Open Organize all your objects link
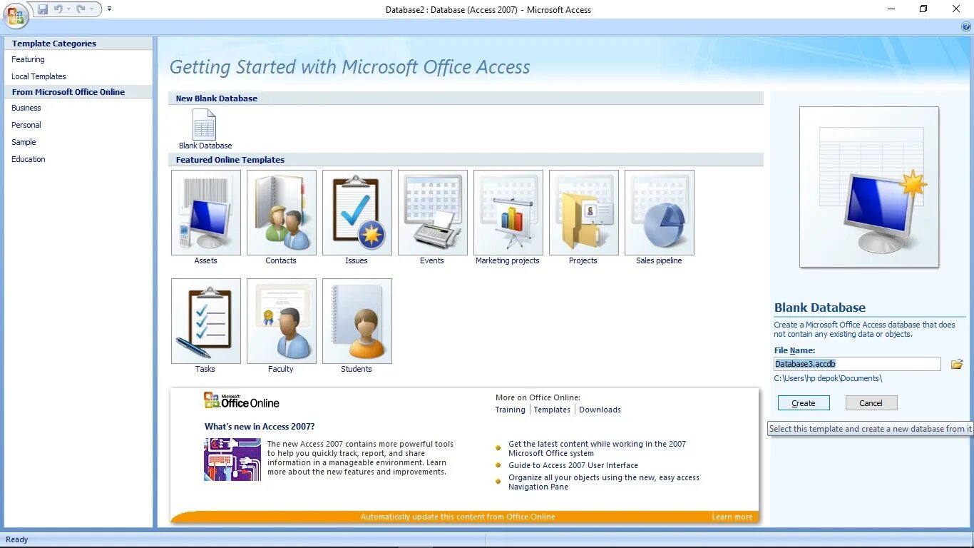This screenshot has width=974, height=548. coord(604,482)
